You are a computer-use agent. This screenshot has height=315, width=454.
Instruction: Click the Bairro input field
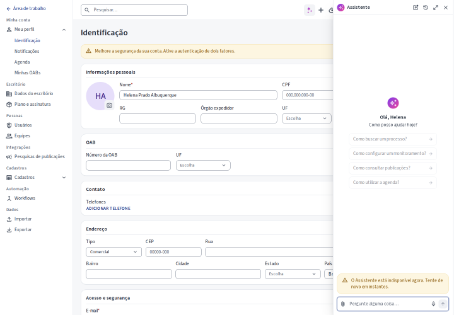tap(129, 274)
